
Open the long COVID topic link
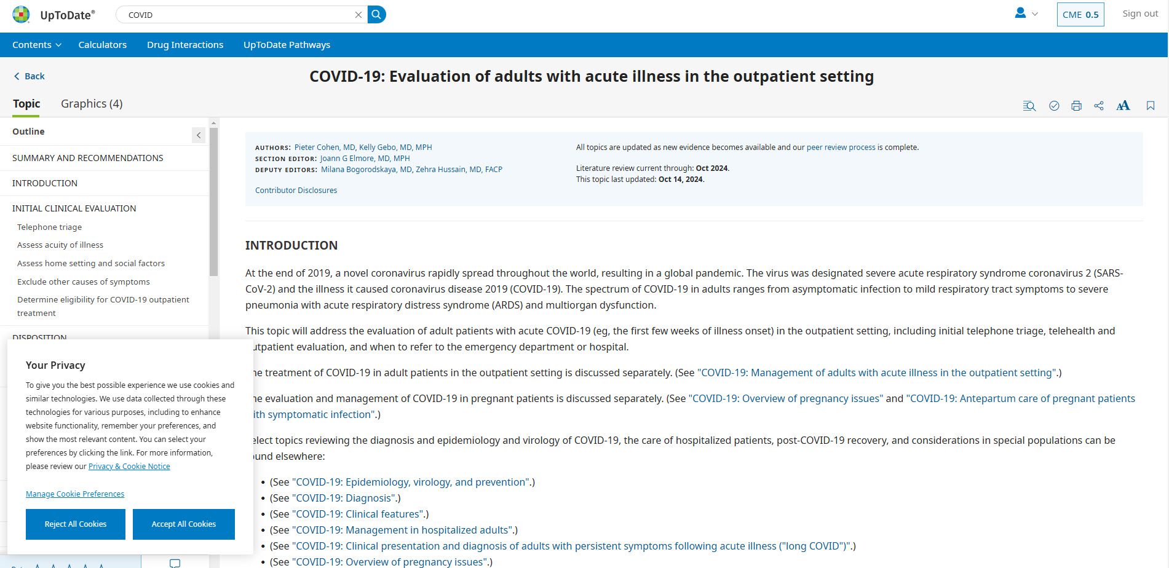coord(572,546)
